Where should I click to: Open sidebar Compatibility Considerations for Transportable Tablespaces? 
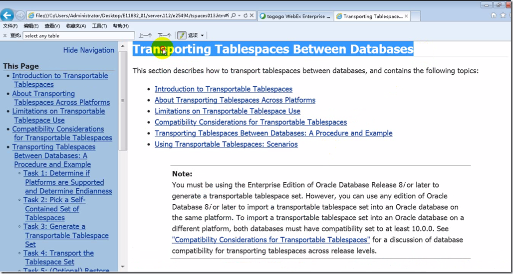point(62,133)
